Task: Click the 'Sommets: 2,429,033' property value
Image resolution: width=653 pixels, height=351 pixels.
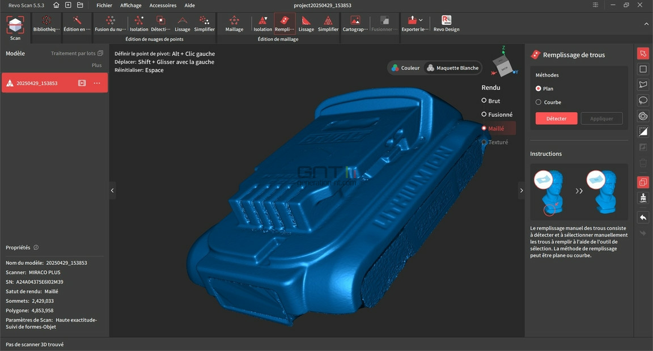Action: click(x=29, y=301)
